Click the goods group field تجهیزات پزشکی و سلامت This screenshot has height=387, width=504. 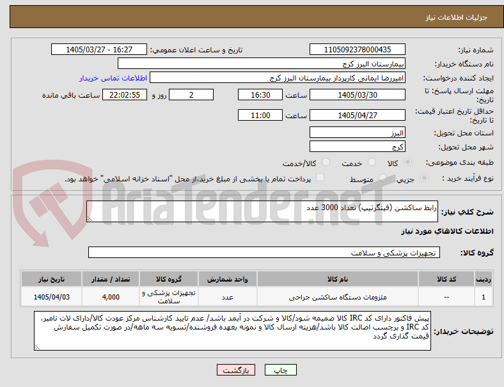point(264,252)
